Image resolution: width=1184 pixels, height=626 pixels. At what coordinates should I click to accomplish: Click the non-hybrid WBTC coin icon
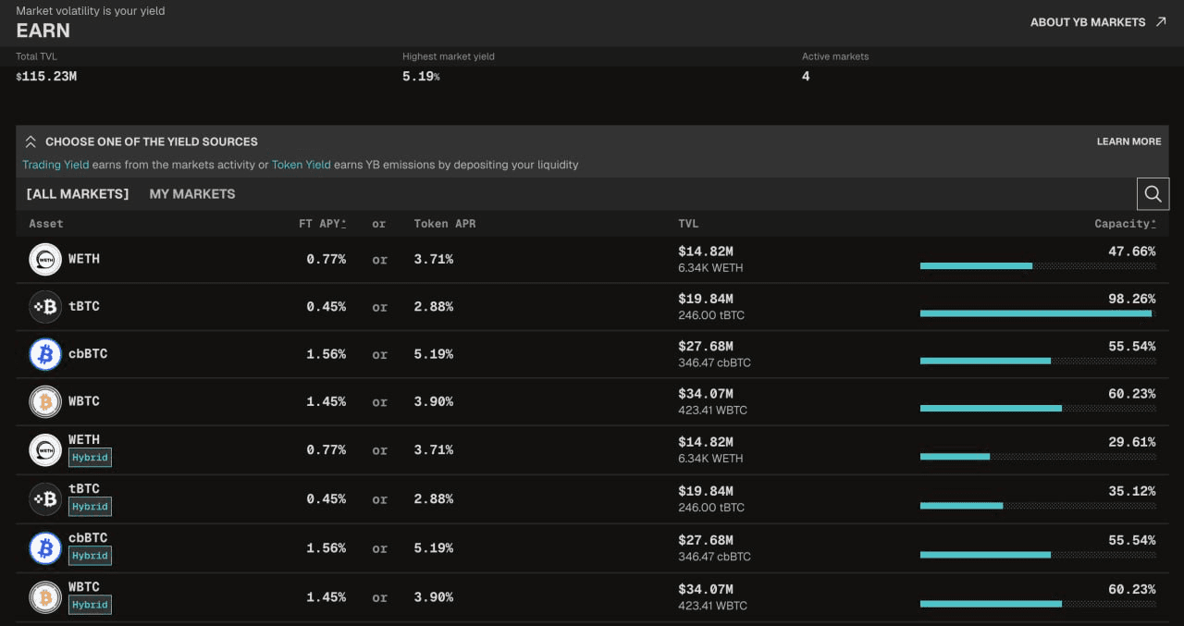(x=45, y=401)
